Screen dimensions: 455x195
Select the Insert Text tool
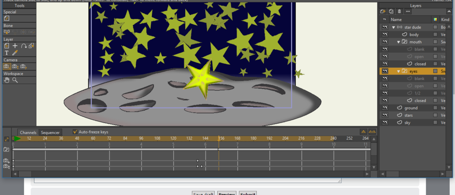click(x=7, y=53)
